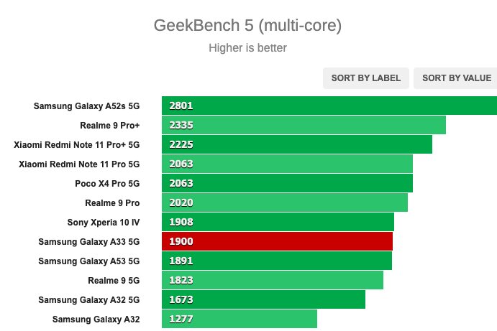Click the Realme 9 5G bar showing 1823
Viewport: 497px width, 331px height.
pyautogui.click(x=273, y=280)
